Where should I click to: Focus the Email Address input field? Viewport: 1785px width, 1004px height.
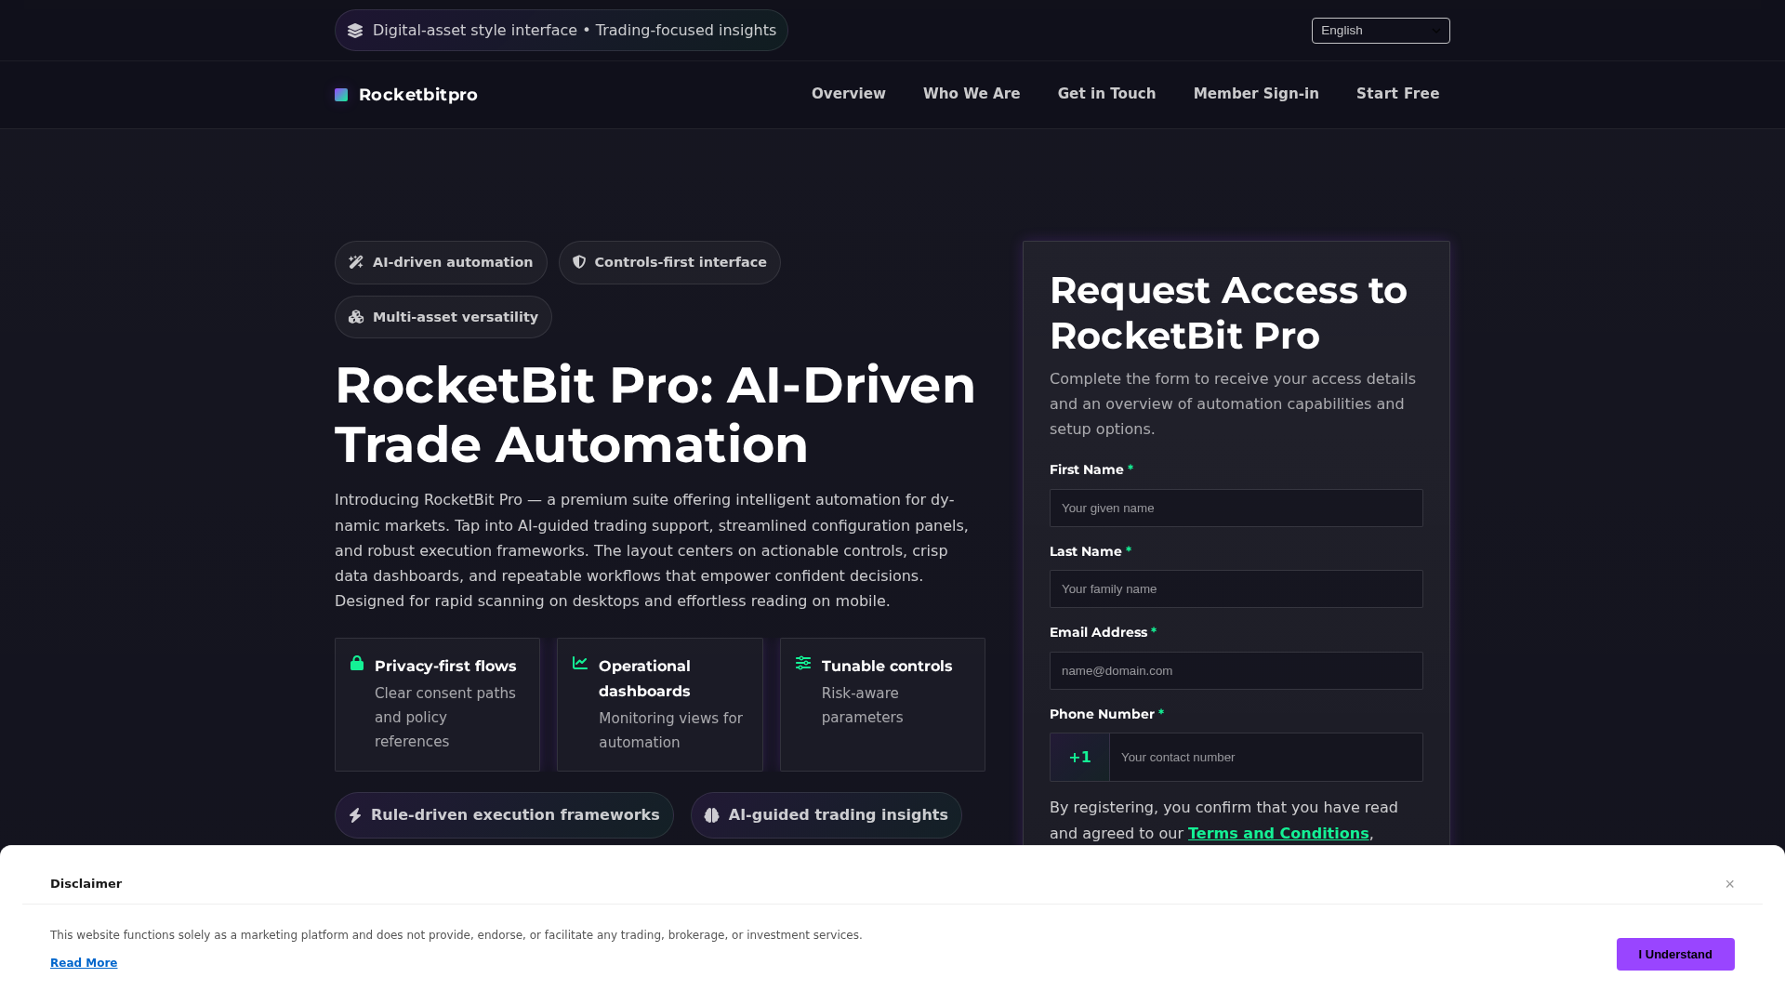point(1236,671)
